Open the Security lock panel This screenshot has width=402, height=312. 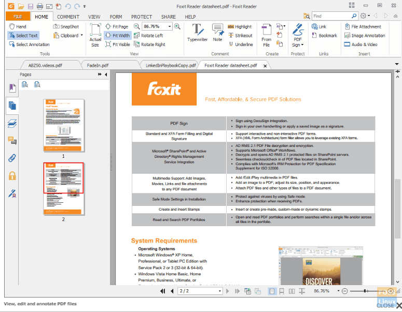12,176
